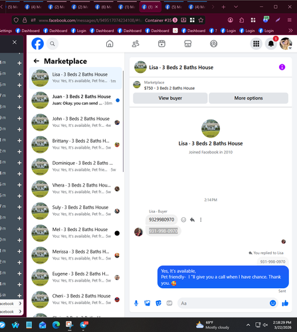
Task: Open Cheri conversation in list
Action: [76, 299]
